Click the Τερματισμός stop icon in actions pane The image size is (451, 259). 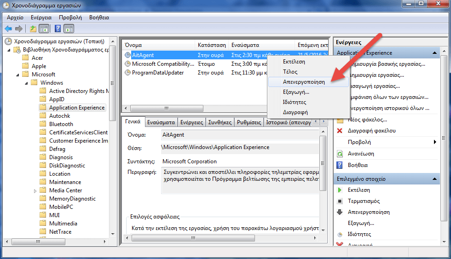(x=340, y=201)
